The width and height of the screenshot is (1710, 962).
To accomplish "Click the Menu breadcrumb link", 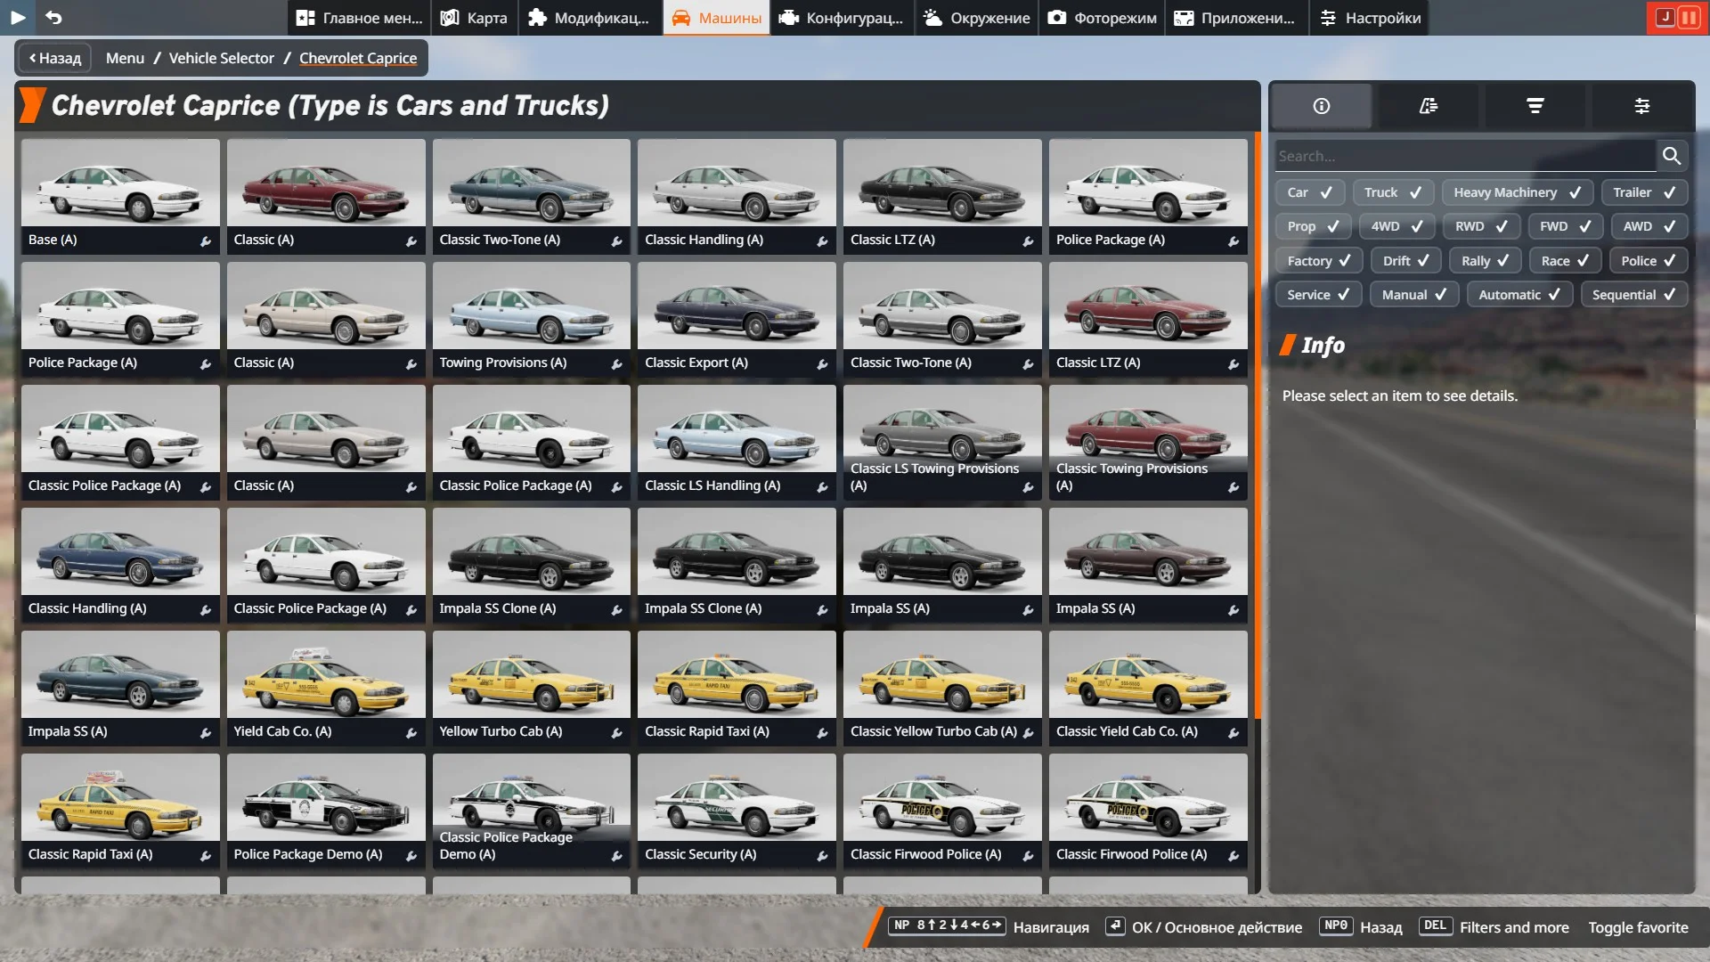I will tap(125, 58).
